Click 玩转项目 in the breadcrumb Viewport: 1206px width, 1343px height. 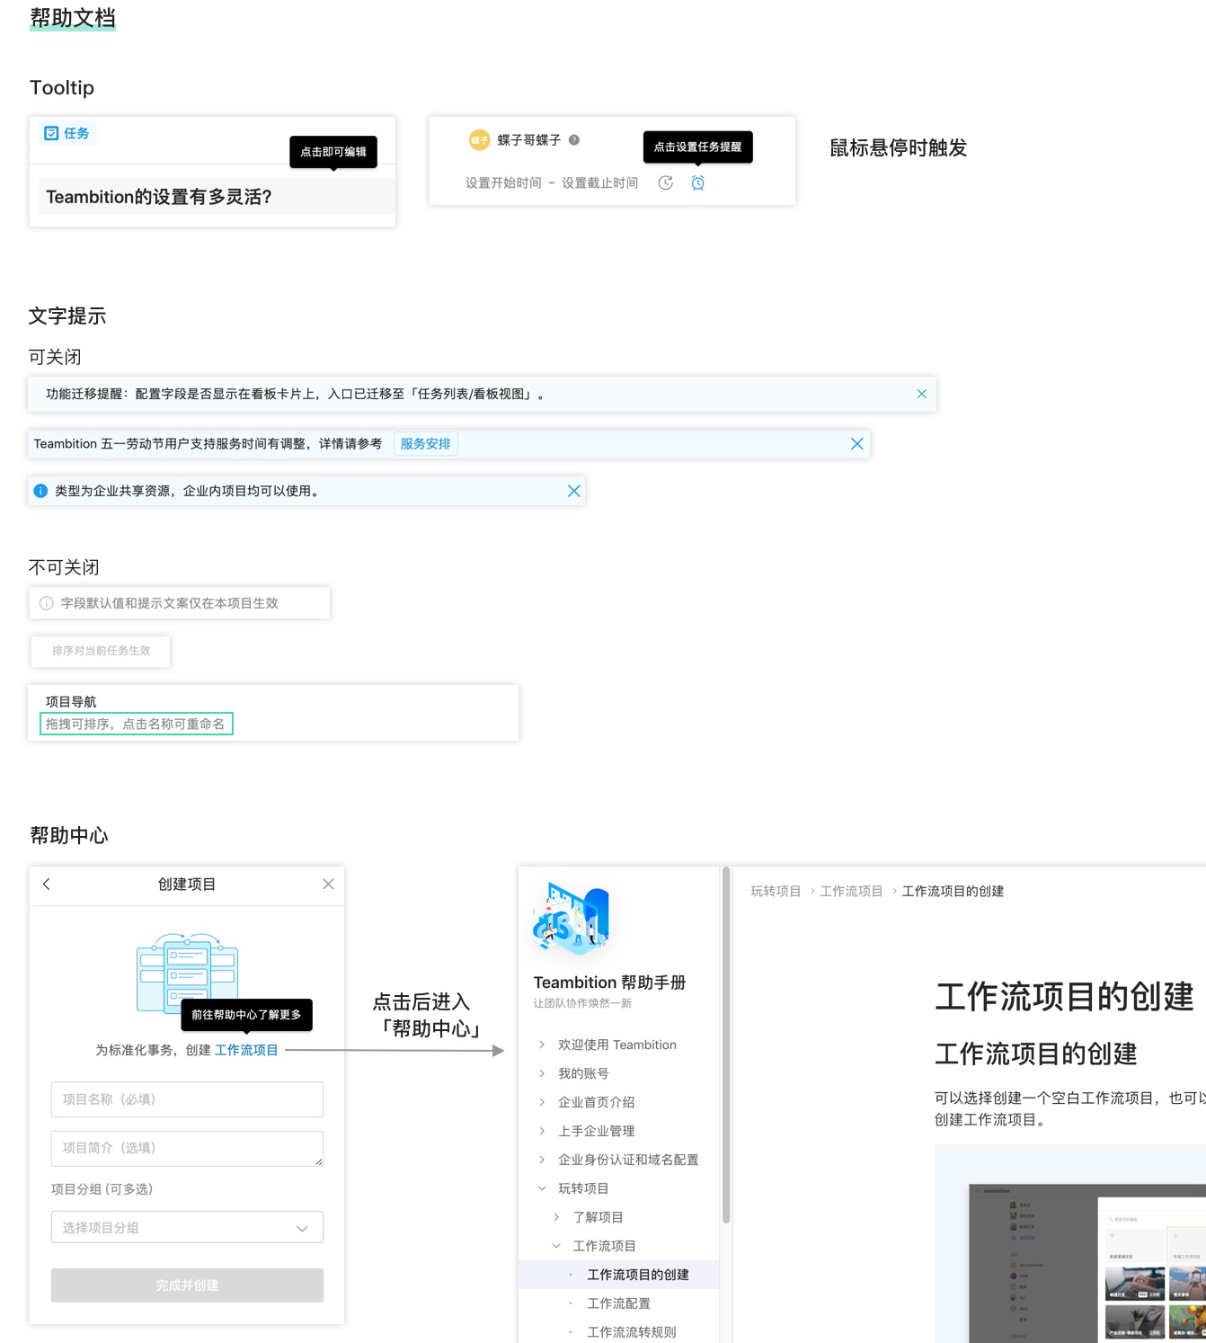pyautogui.click(x=776, y=891)
